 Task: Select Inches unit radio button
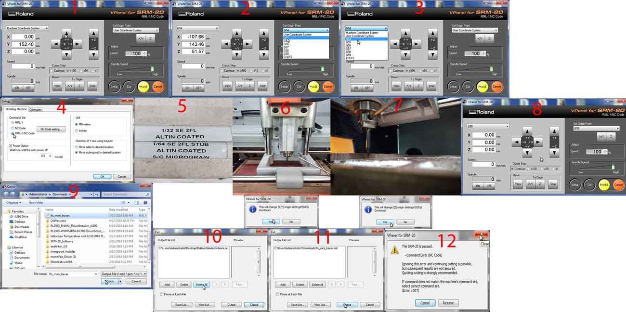[78, 130]
